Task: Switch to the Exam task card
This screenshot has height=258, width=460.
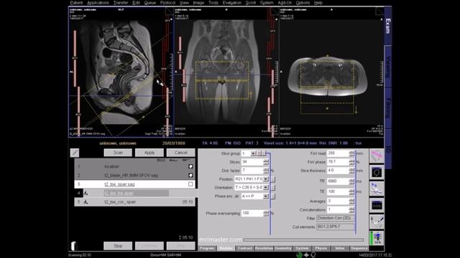Action: (x=388, y=26)
